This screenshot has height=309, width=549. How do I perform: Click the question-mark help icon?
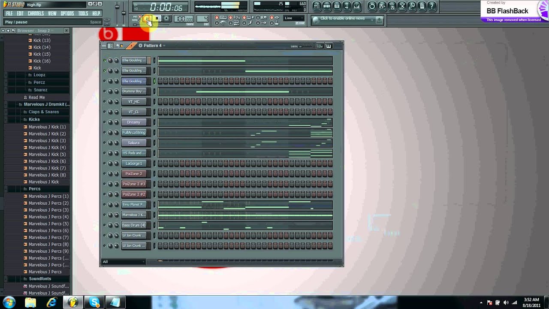tap(432, 6)
